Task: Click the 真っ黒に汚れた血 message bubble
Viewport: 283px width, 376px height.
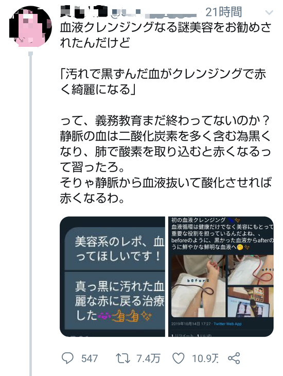Action: [115, 301]
